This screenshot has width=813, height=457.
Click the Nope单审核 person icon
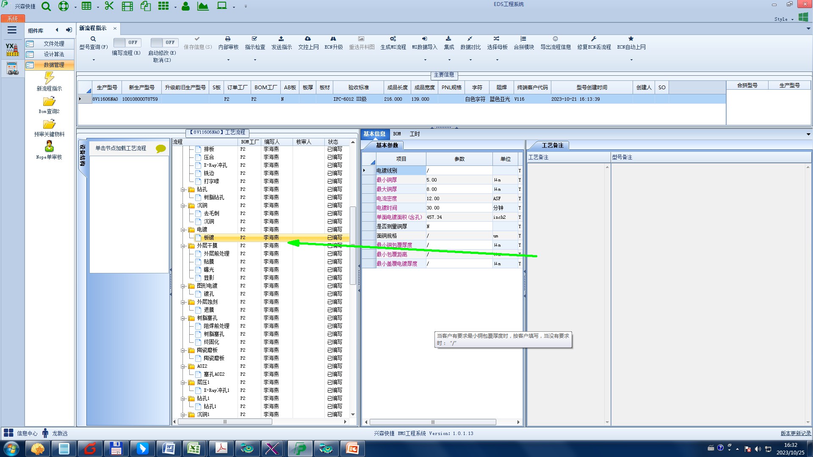coord(49,147)
